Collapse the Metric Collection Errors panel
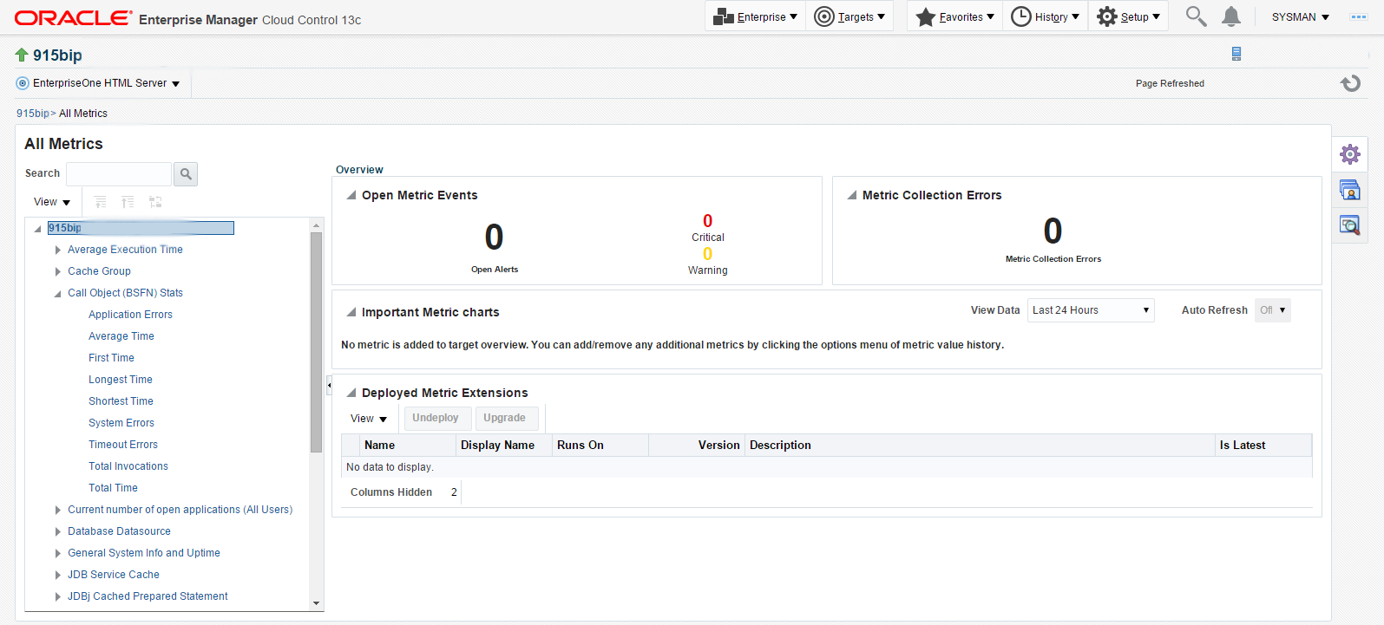Image resolution: width=1384 pixels, height=625 pixels. coord(852,195)
